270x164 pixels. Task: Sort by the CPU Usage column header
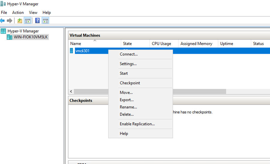(x=164, y=44)
